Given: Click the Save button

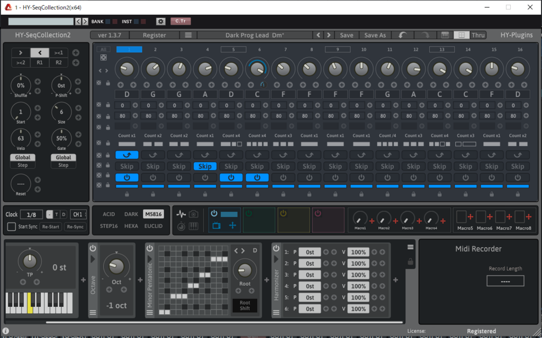Looking at the screenshot, I should pos(346,35).
